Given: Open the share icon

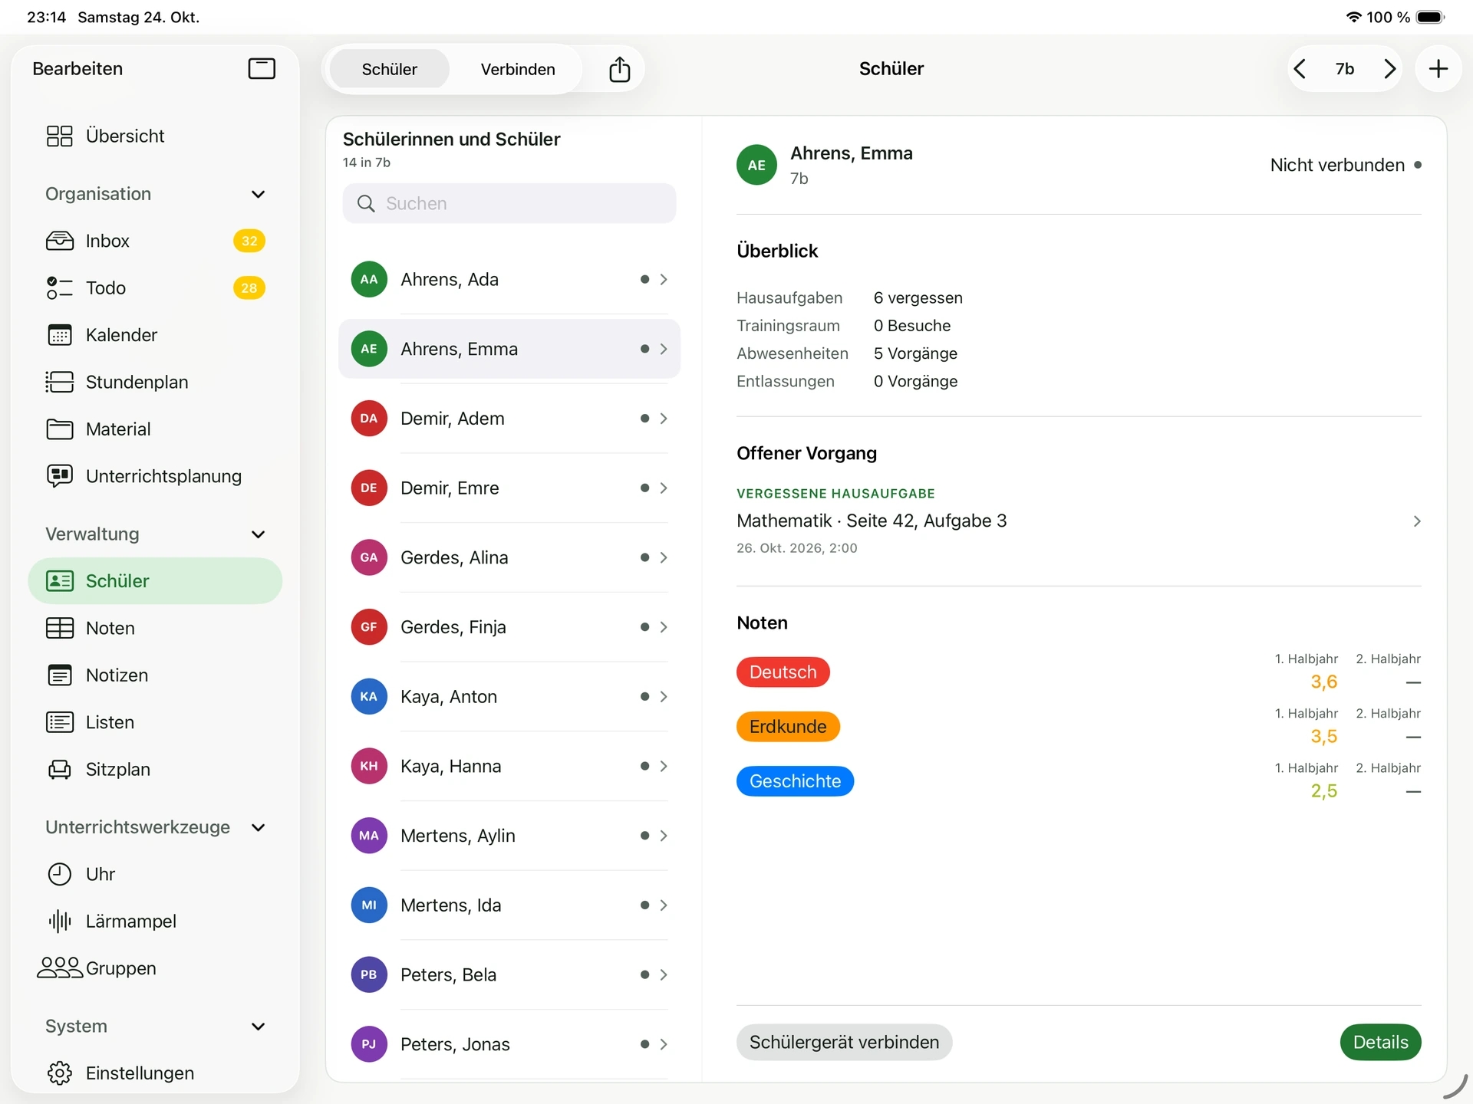Looking at the screenshot, I should [619, 69].
